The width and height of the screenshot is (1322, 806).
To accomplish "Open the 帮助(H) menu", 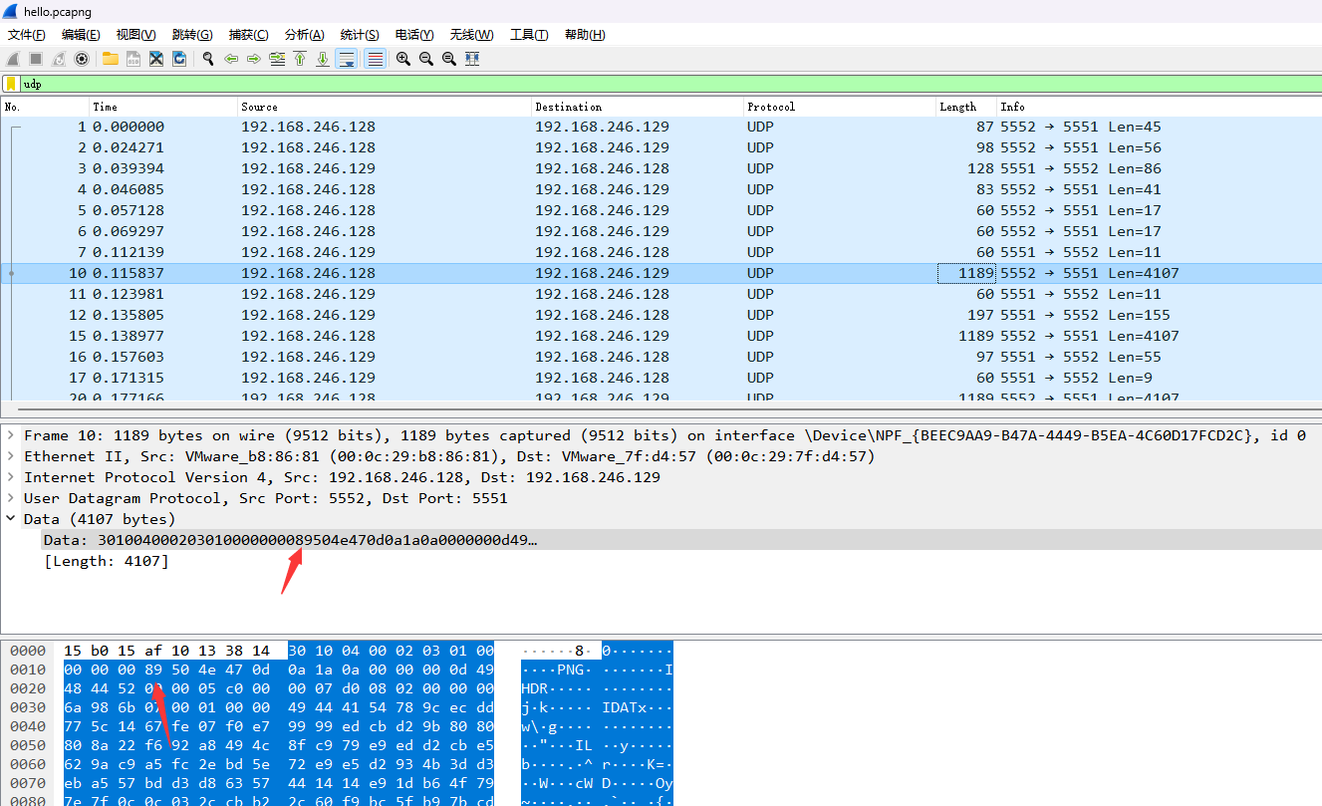I will (585, 35).
